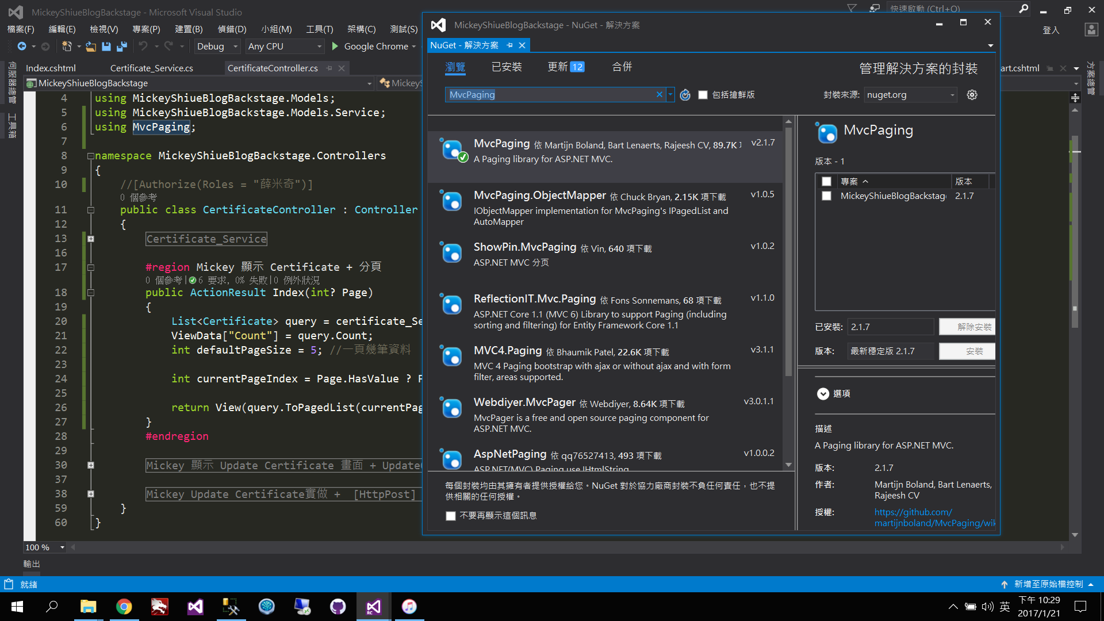This screenshot has width=1104, height=621.
Task: Open the Debug configuration dropdown
Action: pyautogui.click(x=218, y=47)
